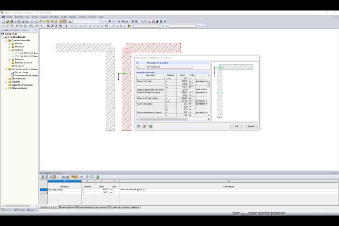Click the Excel export icon in table toolbar
The image size is (339, 226).
(98, 177)
